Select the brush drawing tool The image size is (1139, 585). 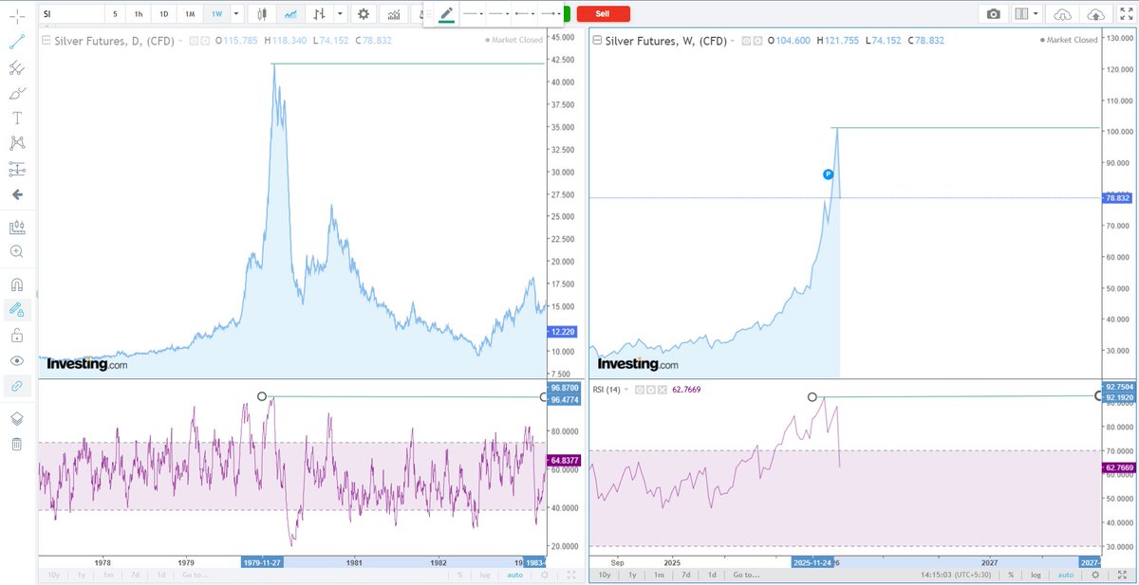coord(17,94)
